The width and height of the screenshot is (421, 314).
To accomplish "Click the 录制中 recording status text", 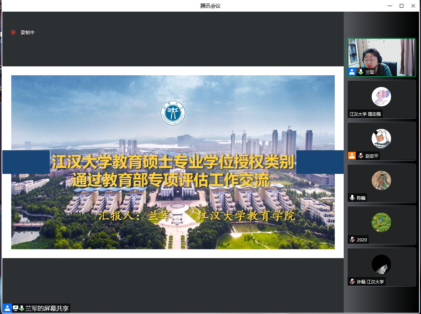I will pos(28,33).
